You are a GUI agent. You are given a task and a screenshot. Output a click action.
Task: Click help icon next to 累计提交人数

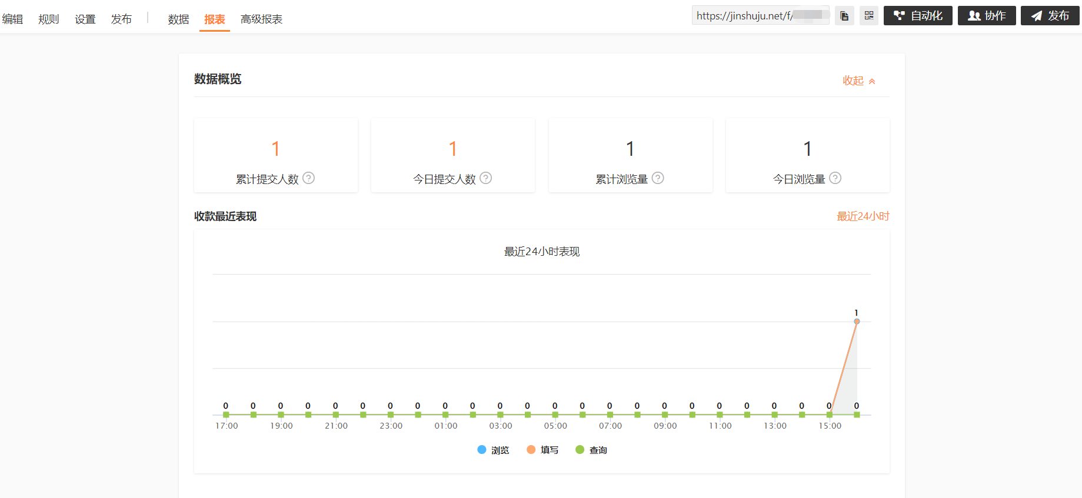[x=308, y=178]
